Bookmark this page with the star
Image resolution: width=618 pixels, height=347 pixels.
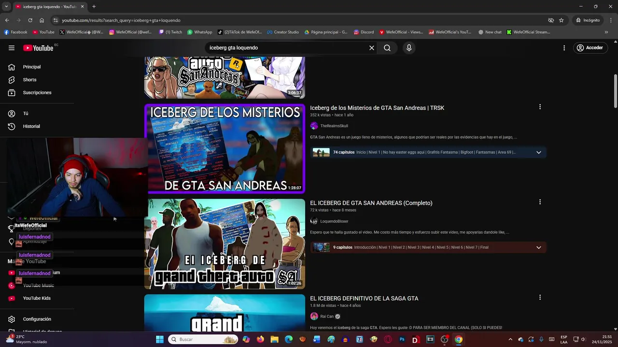(x=562, y=20)
